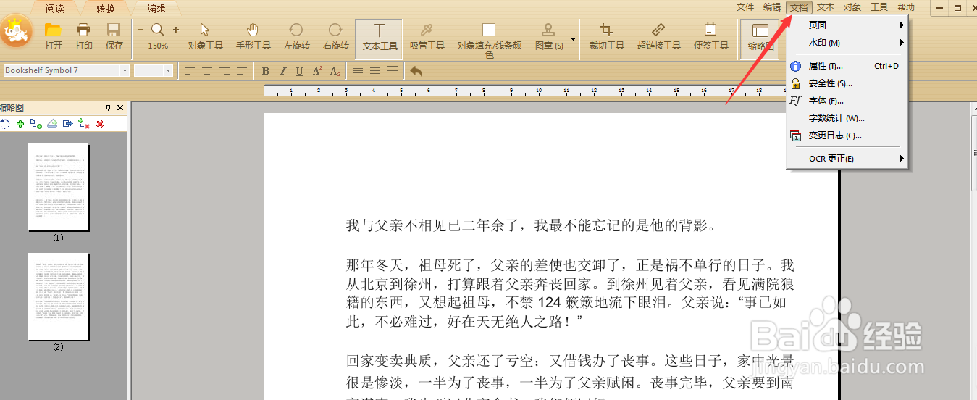Select the 手形工具 (Hand tool)

[253, 36]
